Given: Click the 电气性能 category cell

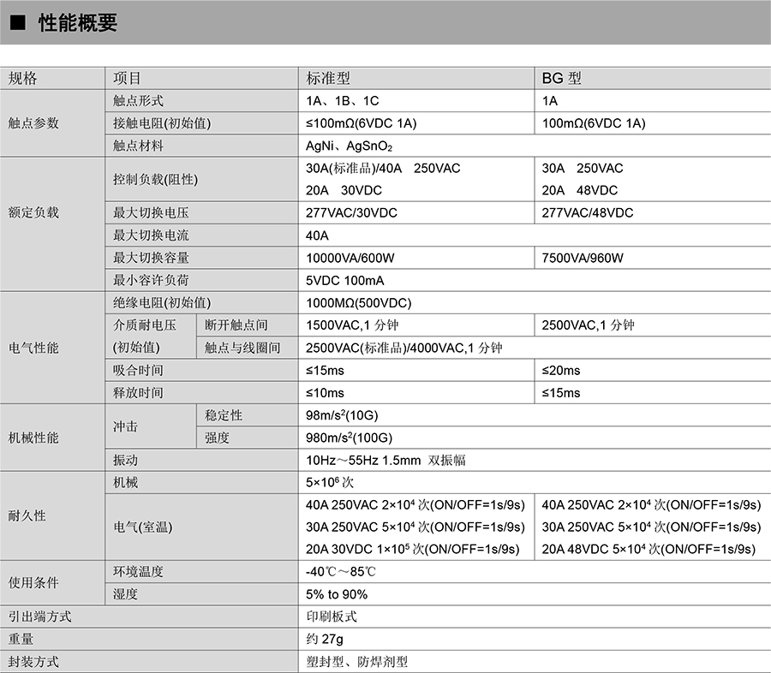Looking at the screenshot, I should [34, 348].
